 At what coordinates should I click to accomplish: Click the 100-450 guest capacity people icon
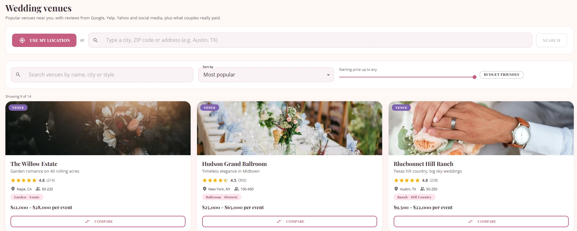pos(237,189)
